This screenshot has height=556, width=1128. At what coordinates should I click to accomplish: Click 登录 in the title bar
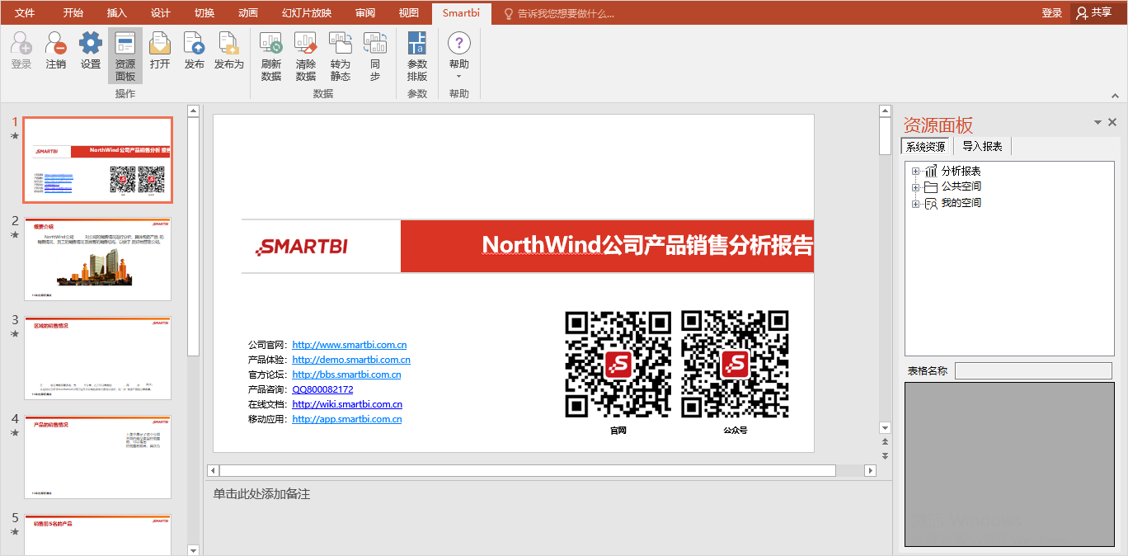(x=1052, y=12)
